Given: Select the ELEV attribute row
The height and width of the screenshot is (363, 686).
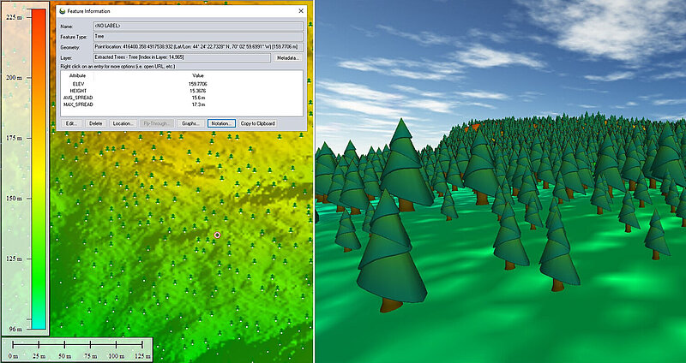Looking at the screenshot, I should point(78,83).
